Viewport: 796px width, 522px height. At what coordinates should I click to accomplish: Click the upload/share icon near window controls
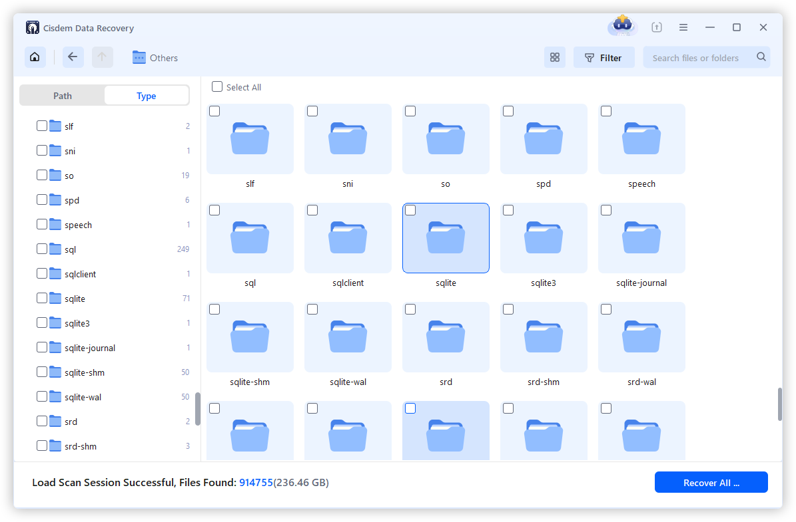pyautogui.click(x=657, y=27)
